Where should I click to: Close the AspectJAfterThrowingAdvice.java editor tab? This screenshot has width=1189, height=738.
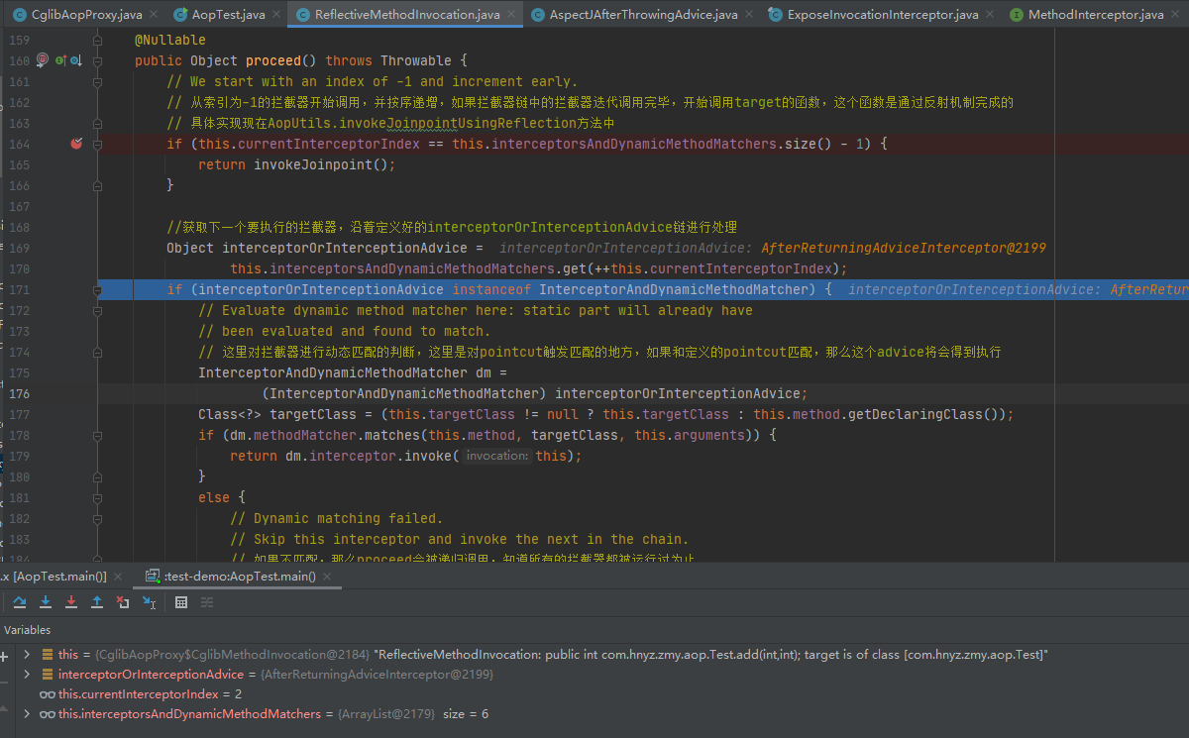click(749, 15)
